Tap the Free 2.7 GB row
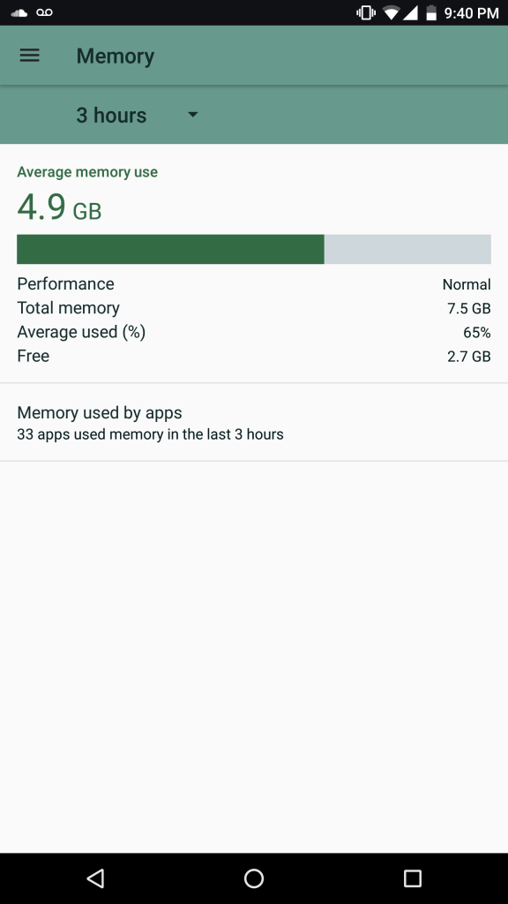 click(254, 356)
